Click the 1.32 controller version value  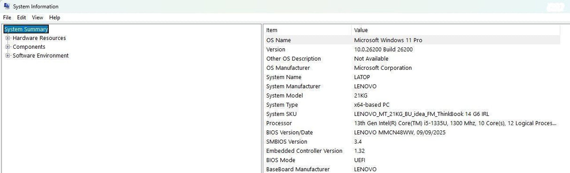coord(359,151)
